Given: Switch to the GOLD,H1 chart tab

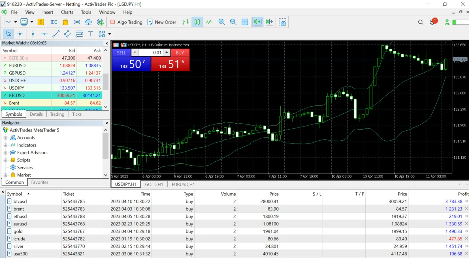Looking at the screenshot, I should 154,184.
